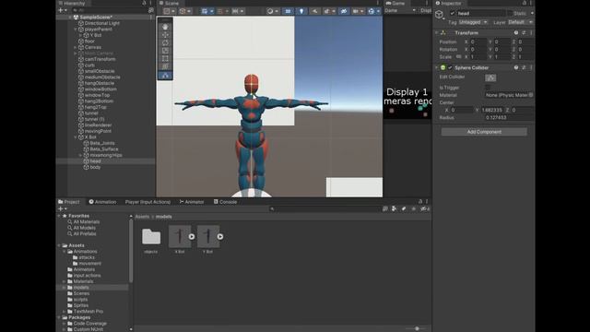
Task: Open the Tag dropdown showing Untagged
Action: (x=473, y=22)
